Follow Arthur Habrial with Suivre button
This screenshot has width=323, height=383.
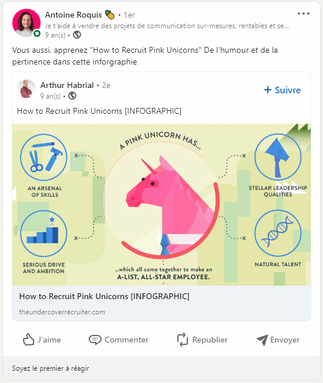[282, 90]
